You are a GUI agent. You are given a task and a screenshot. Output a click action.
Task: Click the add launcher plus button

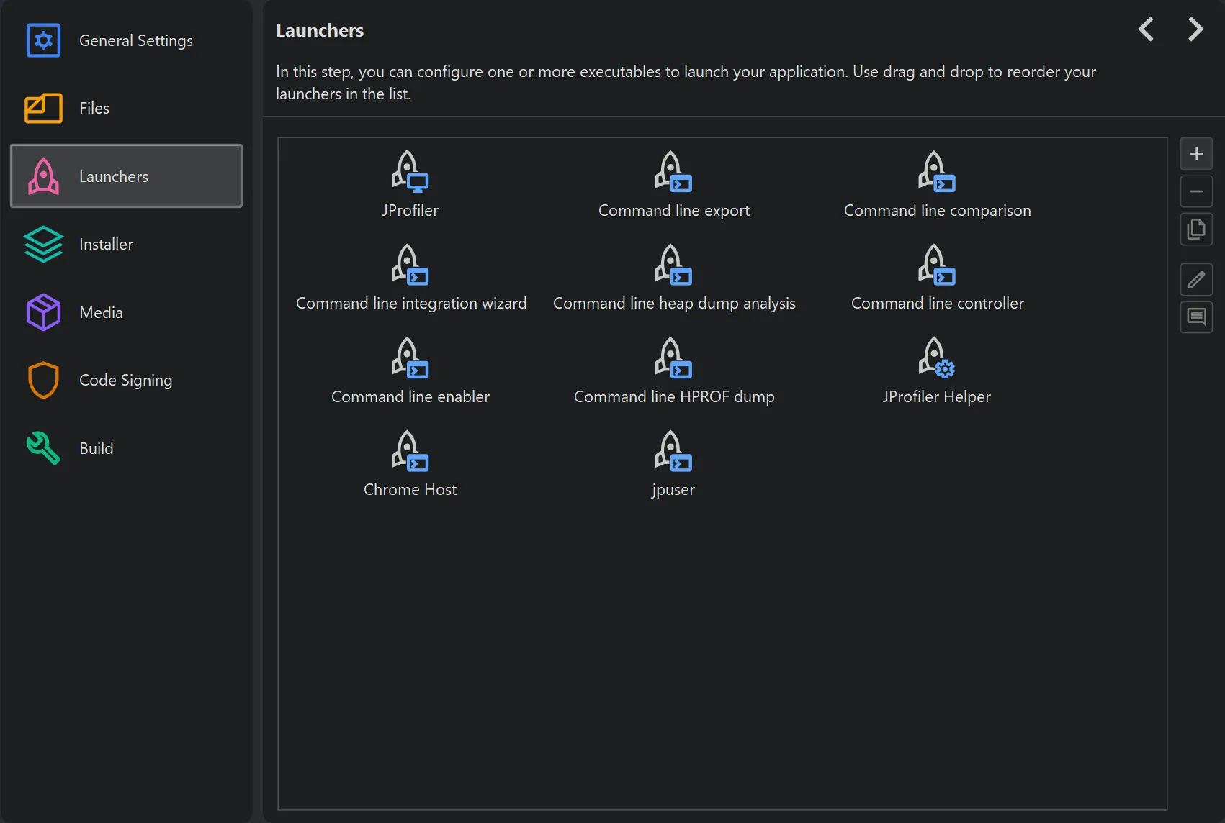coord(1196,154)
